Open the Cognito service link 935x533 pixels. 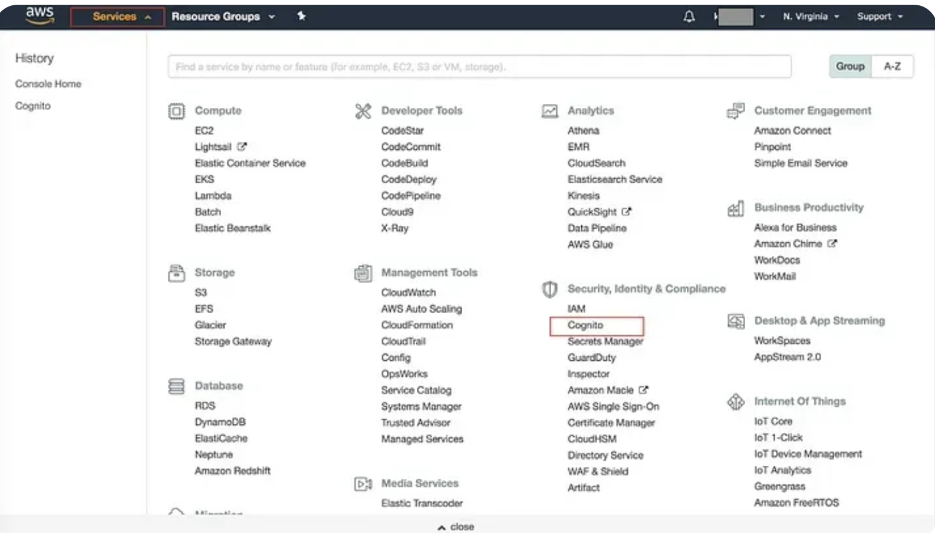(585, 325)
